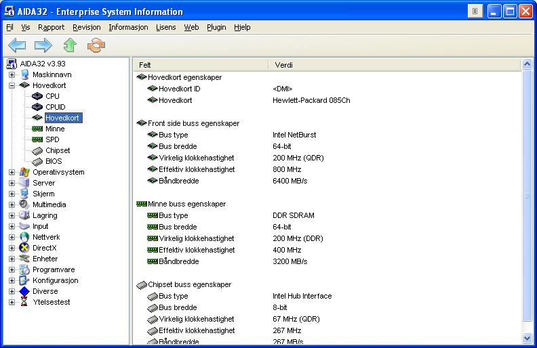Click the Operativsystem Windows flag icon

point(24,172)
